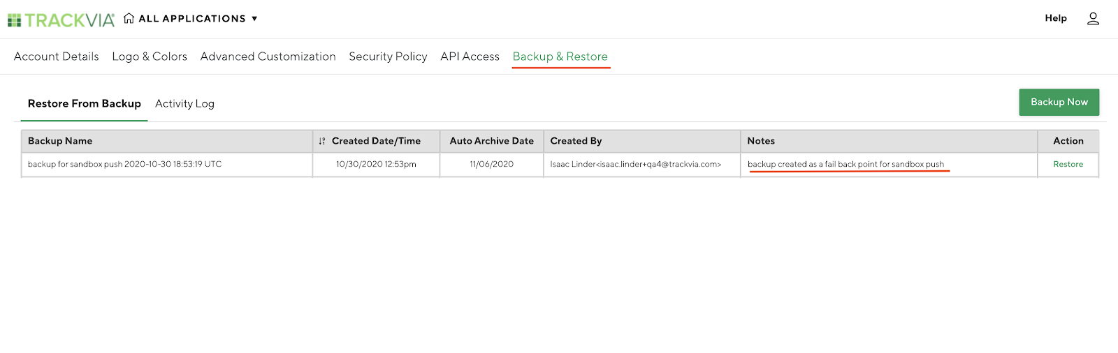Open the Logo & Colors tab
1118x353 pixels.
pyautogui.click(x=150, y=57)
